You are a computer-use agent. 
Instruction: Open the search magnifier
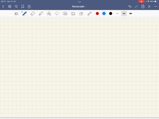(x=16, y=7)
